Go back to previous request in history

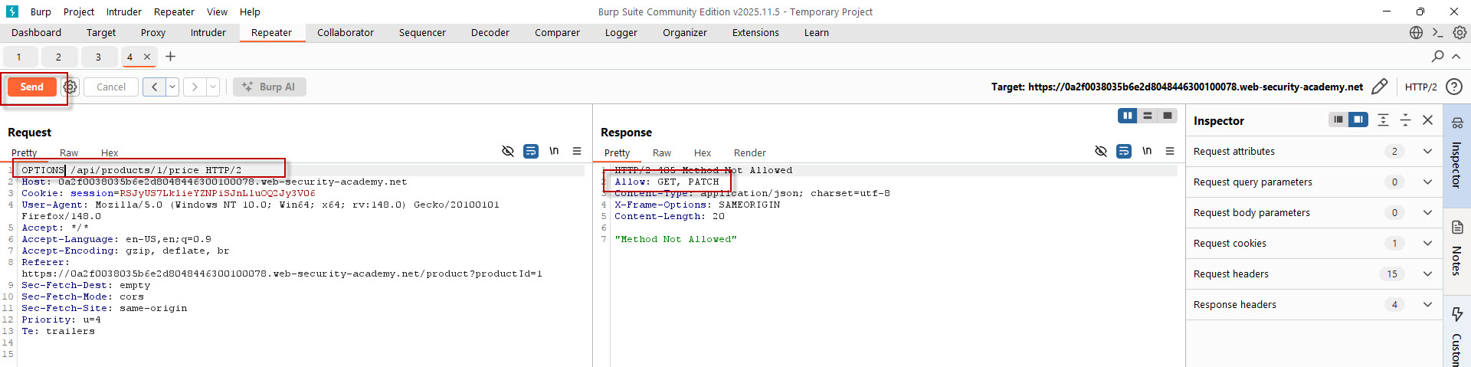[154, 87]
